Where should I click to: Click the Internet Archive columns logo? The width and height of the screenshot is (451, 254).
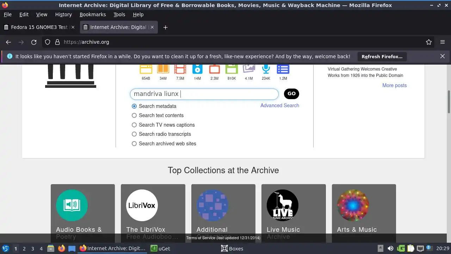[70, 76]
